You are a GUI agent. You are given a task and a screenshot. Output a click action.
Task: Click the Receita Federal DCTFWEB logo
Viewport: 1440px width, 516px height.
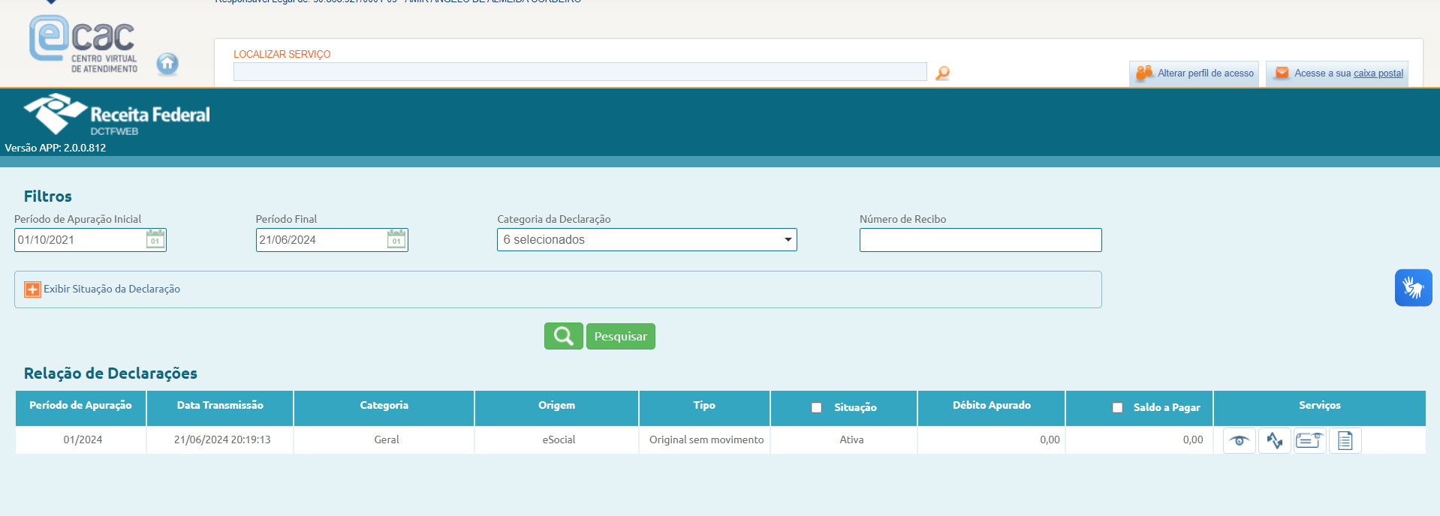pos(116,115)
